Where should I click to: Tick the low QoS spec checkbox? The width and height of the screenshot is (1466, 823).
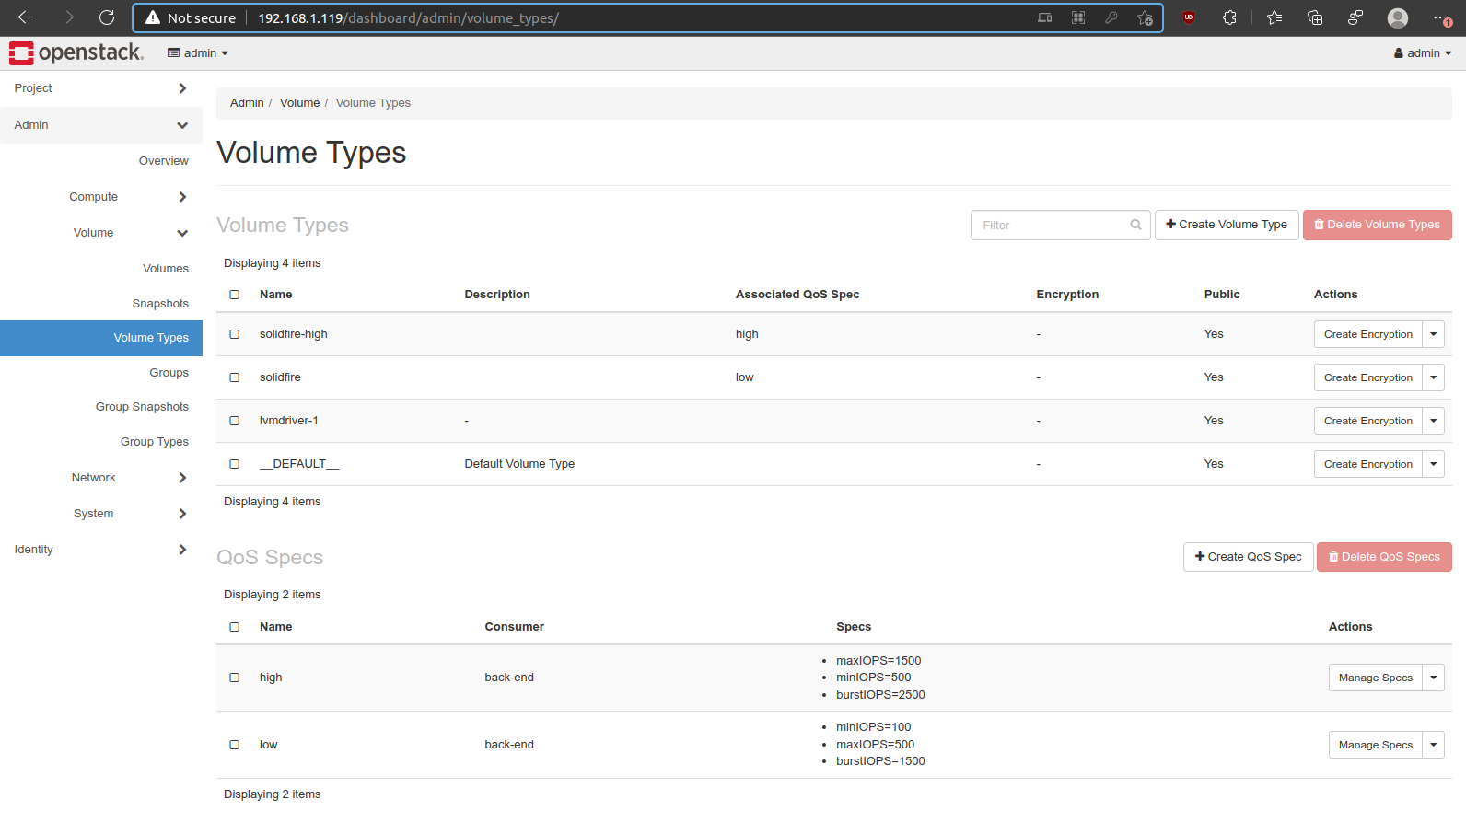(x=235, y=745)
